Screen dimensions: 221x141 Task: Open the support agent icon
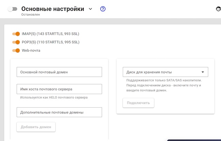click(218, 9)
